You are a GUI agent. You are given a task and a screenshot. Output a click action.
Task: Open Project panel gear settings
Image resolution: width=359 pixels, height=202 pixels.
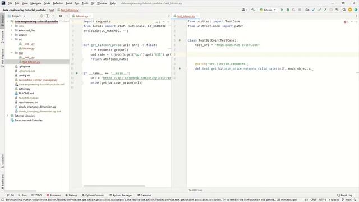61,16
